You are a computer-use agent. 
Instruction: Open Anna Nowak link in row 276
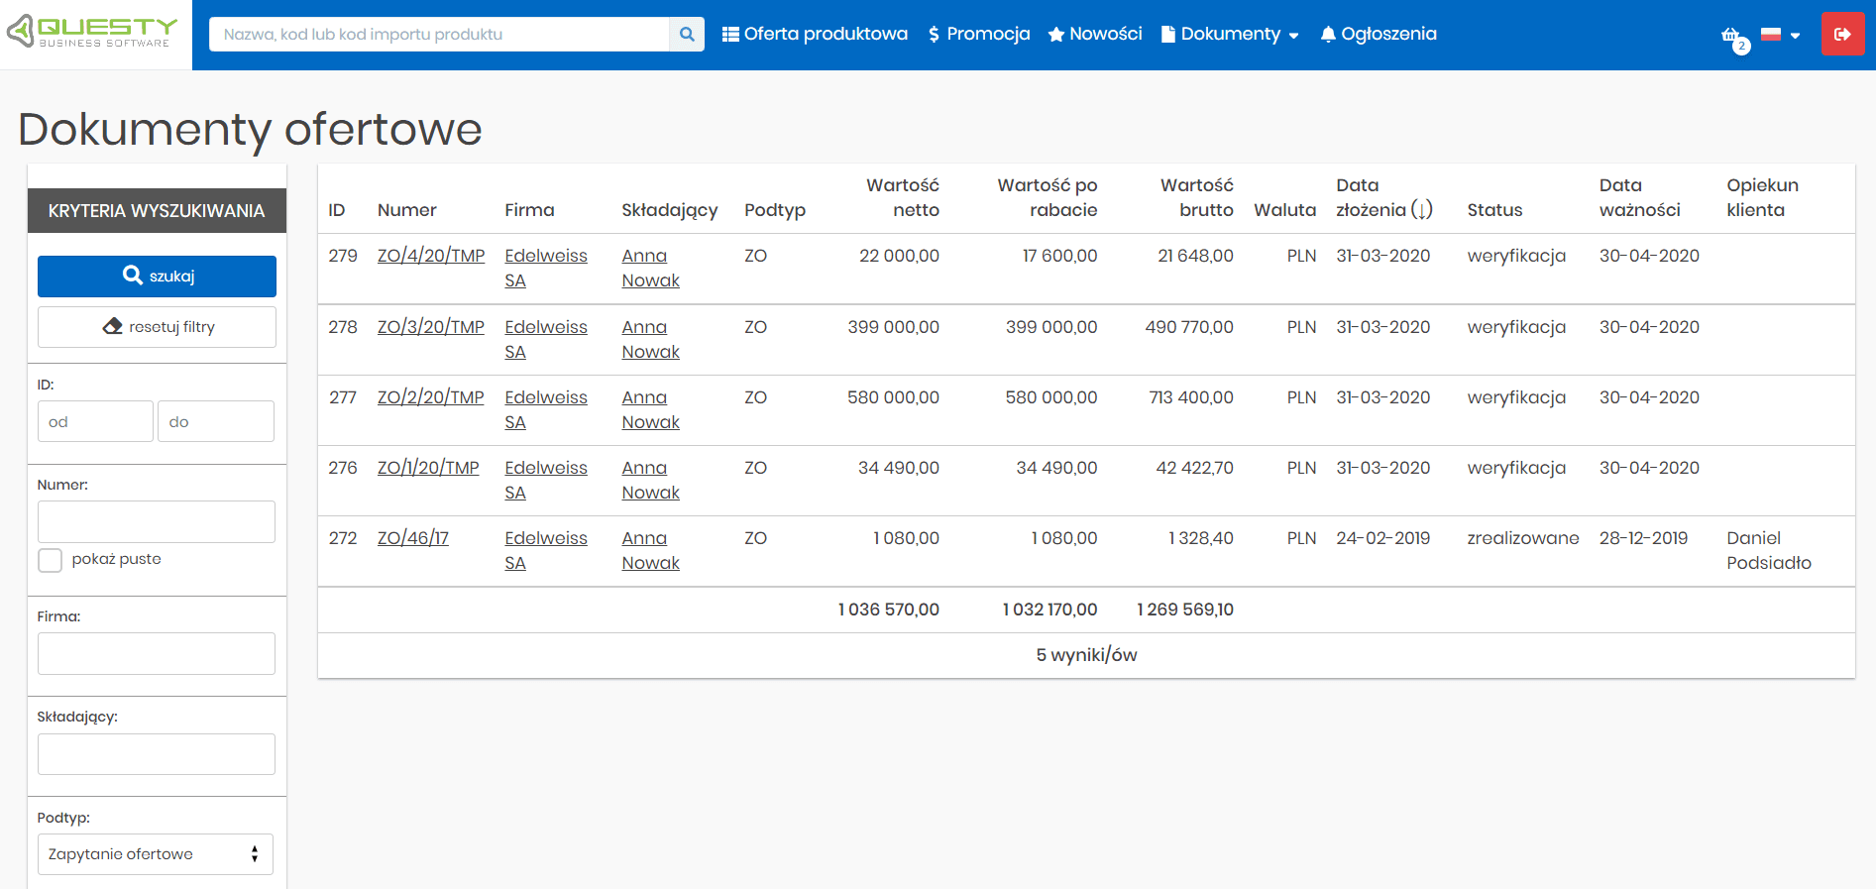click(x=651, y=480)
